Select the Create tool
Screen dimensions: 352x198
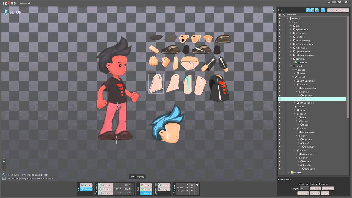pyautogui.click(x=86, y=189)
